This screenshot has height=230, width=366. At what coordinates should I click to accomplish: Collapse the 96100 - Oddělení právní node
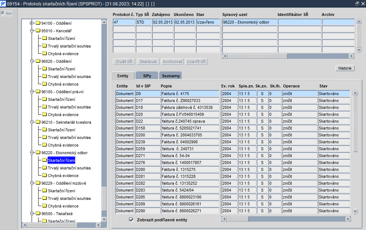point(32,92)
